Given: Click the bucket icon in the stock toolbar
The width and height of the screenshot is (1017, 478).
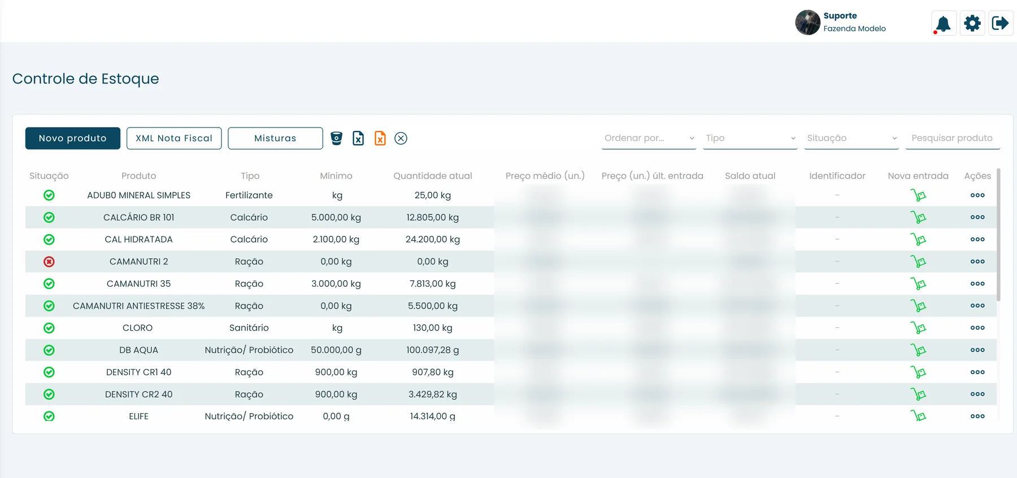Looking at the screenshot, I should pos(337,138).
